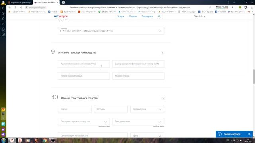The height and width of the screenshot is (143, 255).
Task: Expand Цвет dropdown
Action: 147,135
